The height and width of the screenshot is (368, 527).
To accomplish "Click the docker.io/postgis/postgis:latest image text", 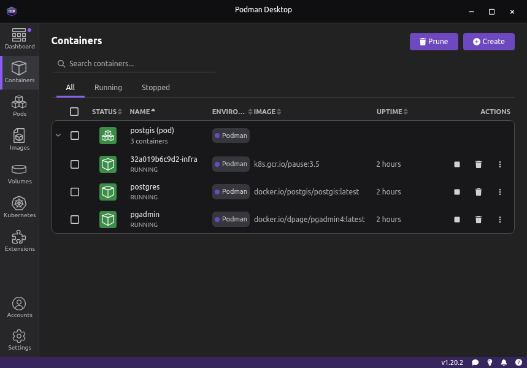I will click(x=306, y=192).
